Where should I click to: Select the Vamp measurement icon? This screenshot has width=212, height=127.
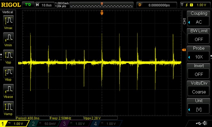pos(8,106)
